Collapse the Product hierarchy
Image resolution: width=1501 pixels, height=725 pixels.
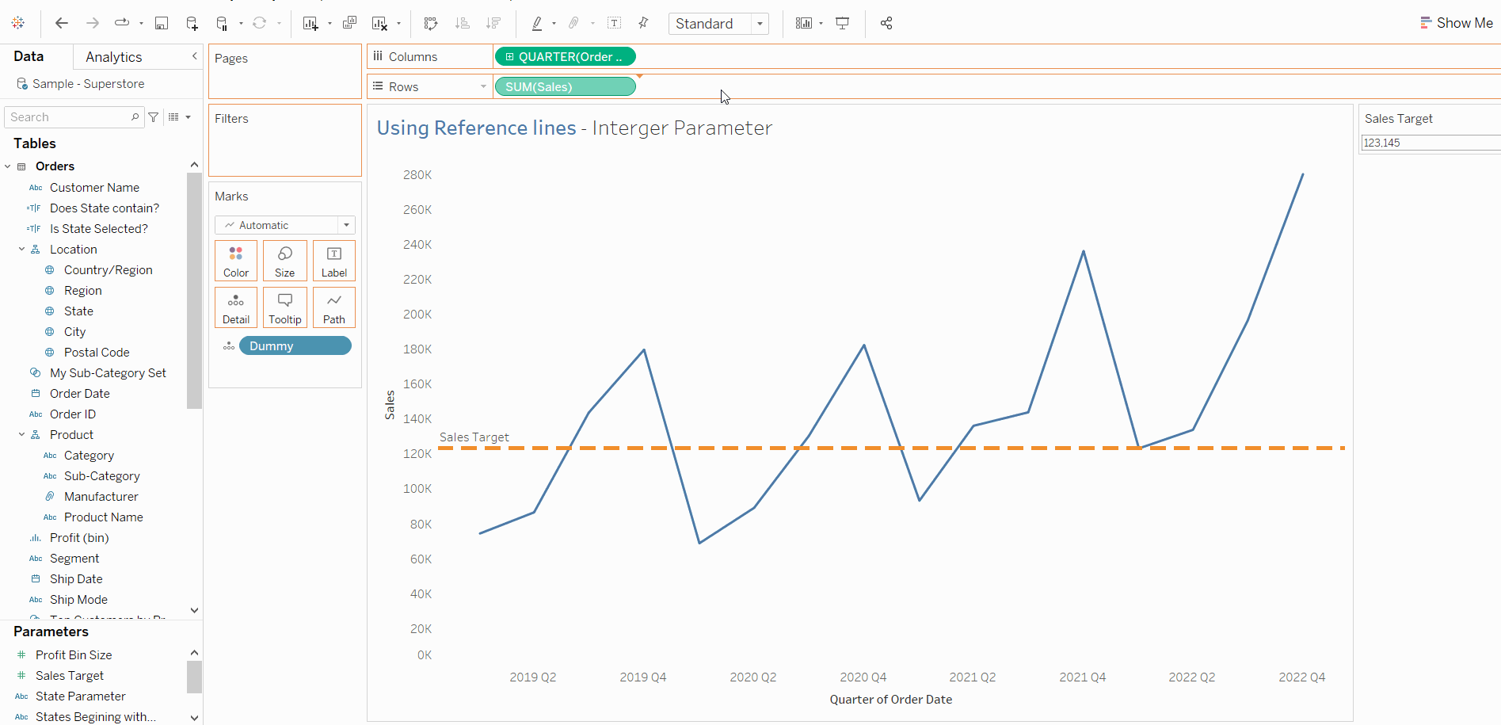pyautogui.click(x=22, y=435)
